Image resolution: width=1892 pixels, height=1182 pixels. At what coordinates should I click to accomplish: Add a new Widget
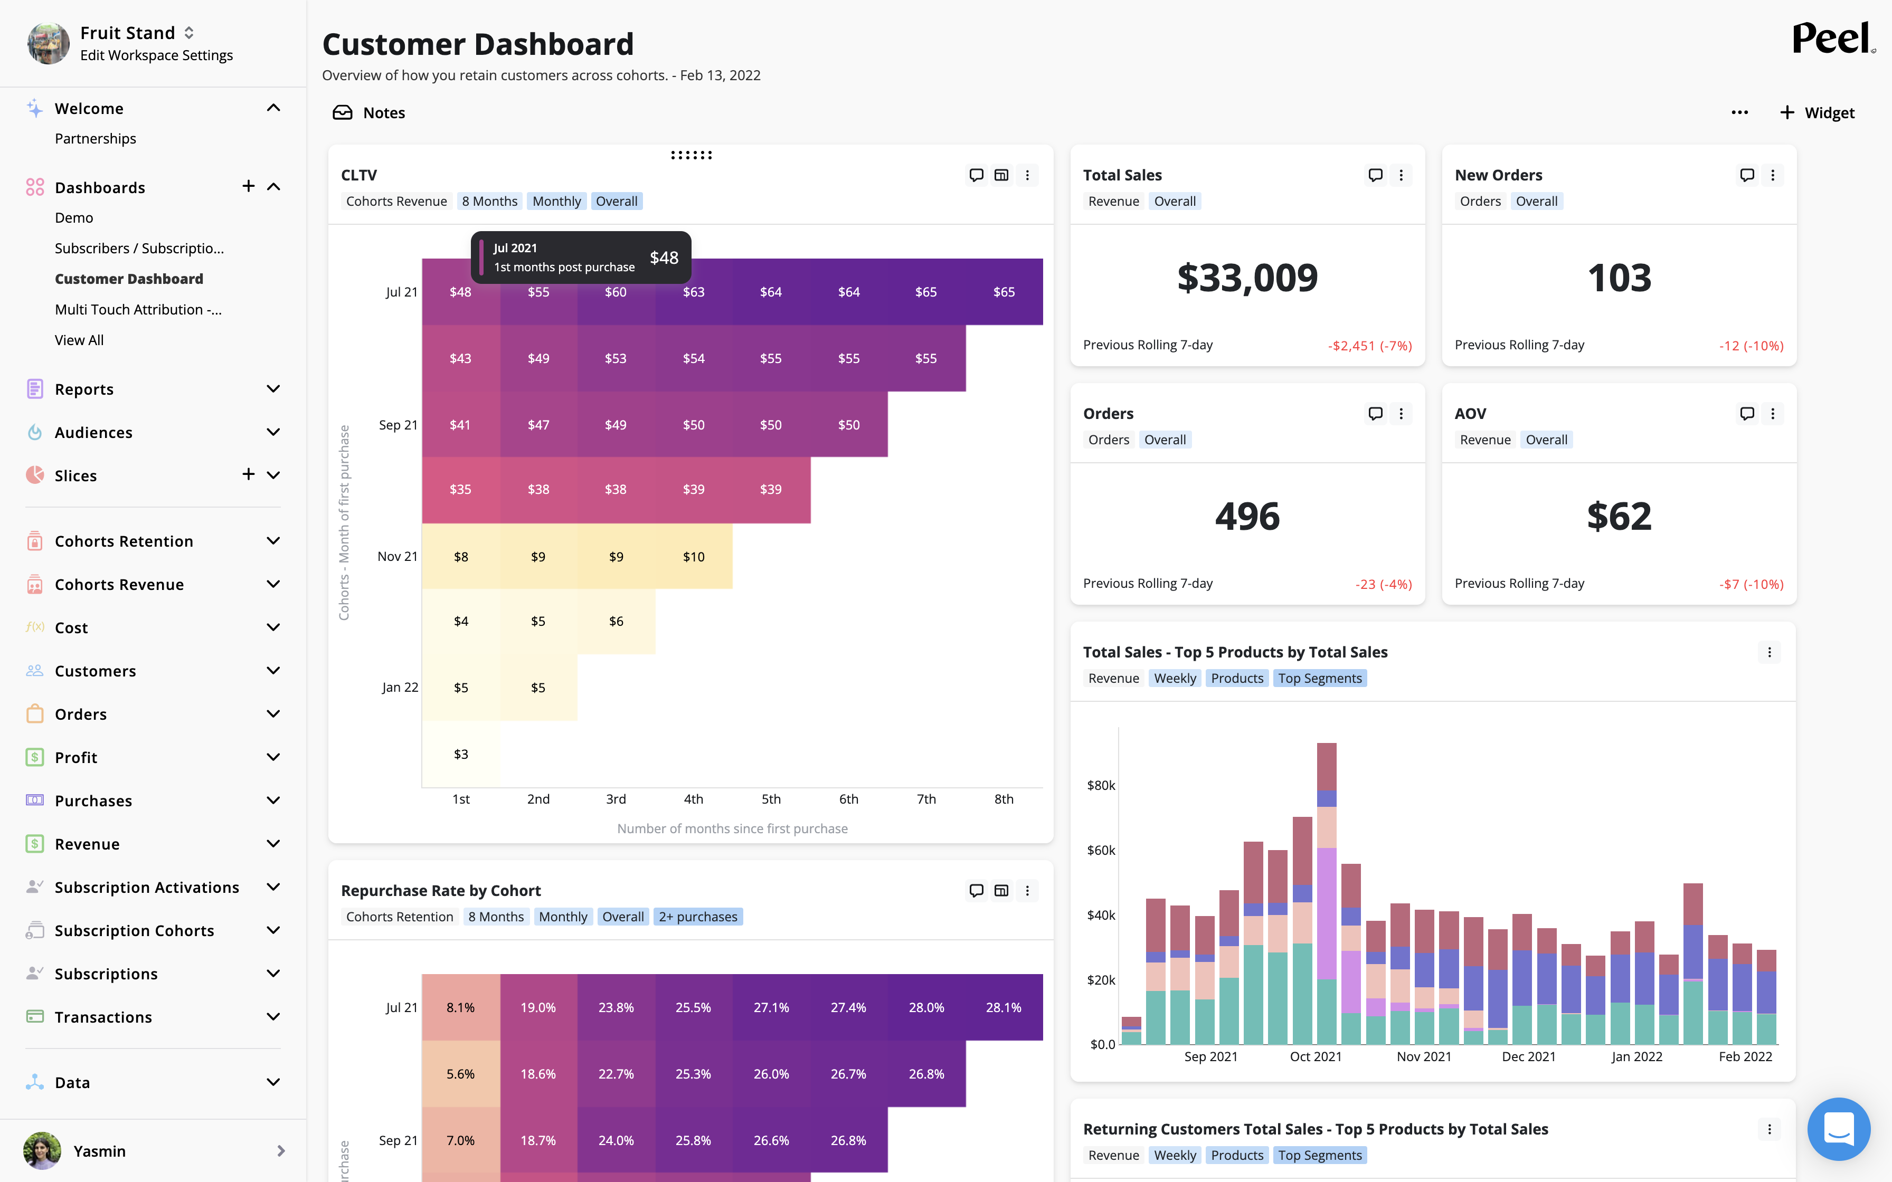tap(1817, 112)
